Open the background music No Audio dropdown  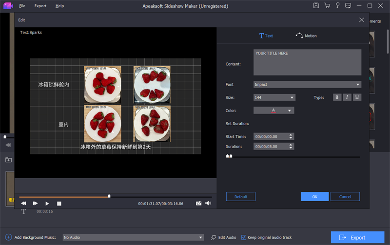point(133,237)
